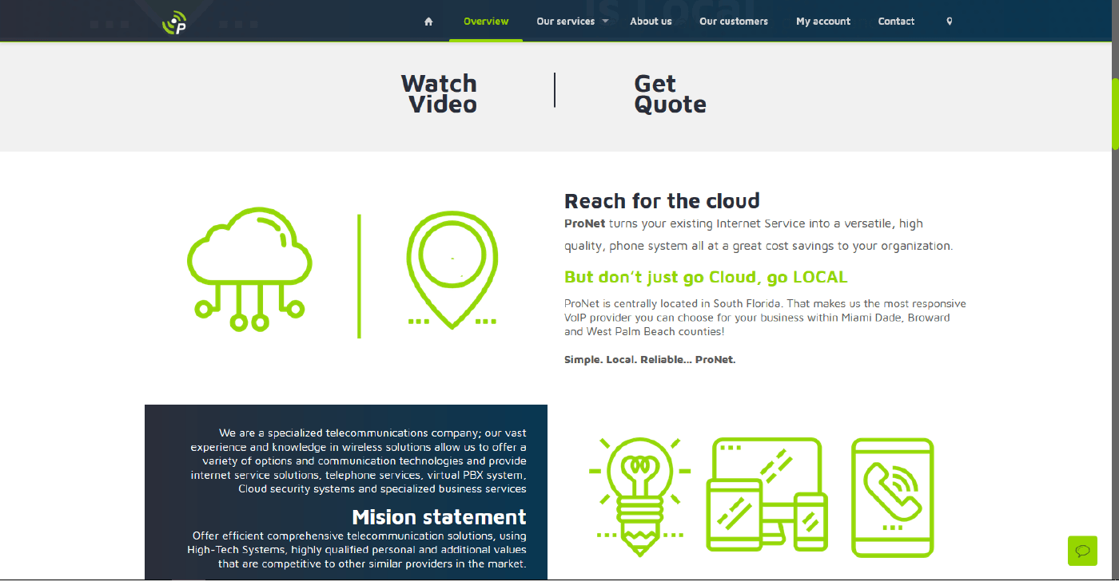Open the About us page
Screen dimensions: 1119x581
[x=651, y=22]
